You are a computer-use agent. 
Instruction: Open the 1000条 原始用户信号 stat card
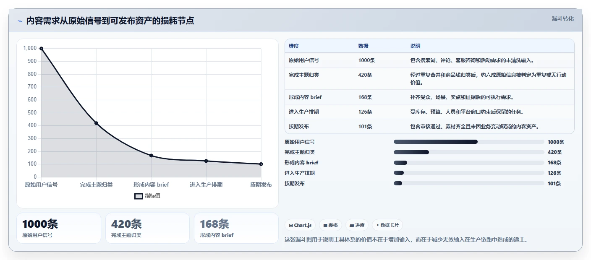pos(59,228)
